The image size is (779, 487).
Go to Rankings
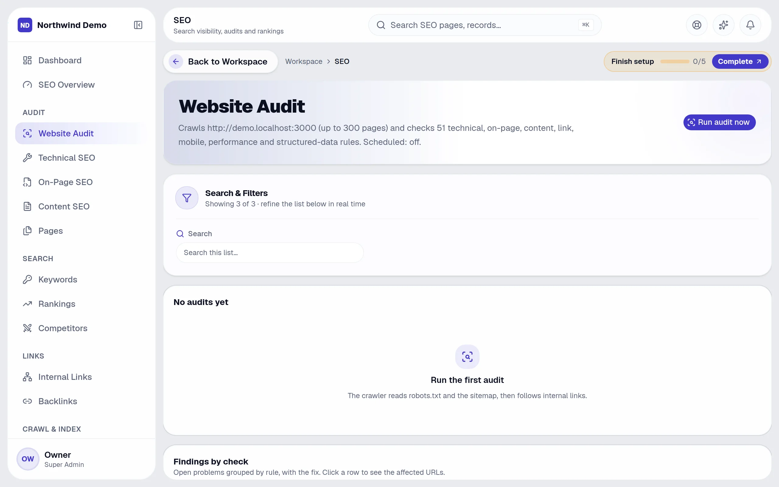point(82,304)
